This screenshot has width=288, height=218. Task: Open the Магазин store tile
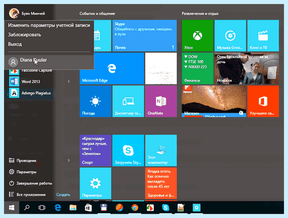pyautogui.click(x=214, y=101)
